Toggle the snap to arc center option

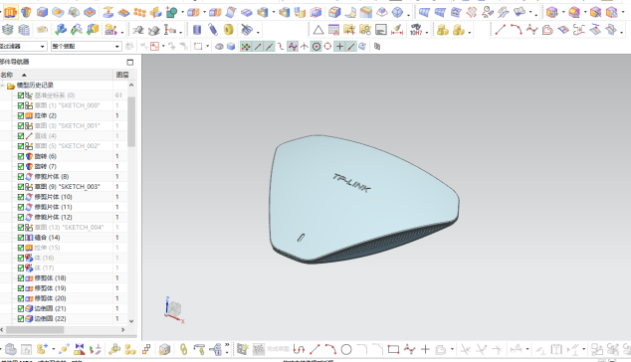pyautogui.click(x=316, y=47)
